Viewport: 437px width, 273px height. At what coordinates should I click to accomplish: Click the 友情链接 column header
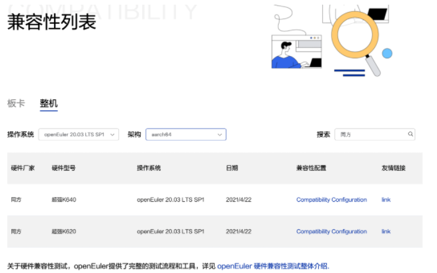(x=393, y=168)
